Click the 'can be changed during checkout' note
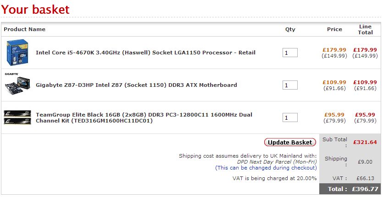Image resolution: width=383 pixels, height=197 pixels. 266,168
